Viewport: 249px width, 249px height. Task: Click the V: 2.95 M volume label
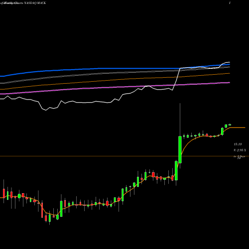click(240, 150)
